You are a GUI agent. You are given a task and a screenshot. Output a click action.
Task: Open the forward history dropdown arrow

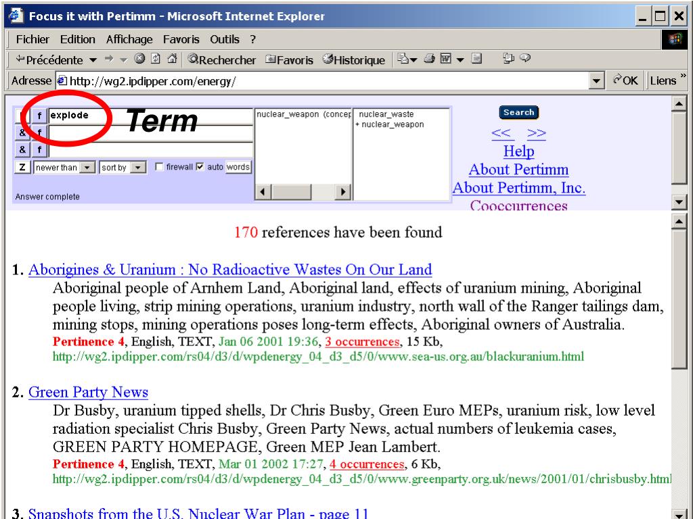(x=123, y=59)
